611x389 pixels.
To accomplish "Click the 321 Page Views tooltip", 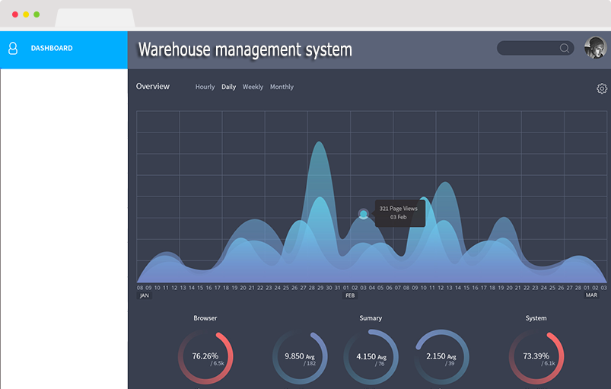I will [399, 212].
